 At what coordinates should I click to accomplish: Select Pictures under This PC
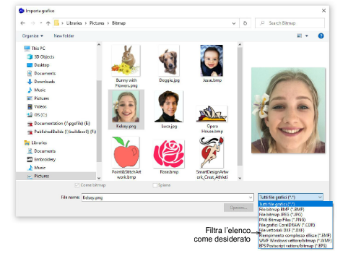(x=38, y=98)
